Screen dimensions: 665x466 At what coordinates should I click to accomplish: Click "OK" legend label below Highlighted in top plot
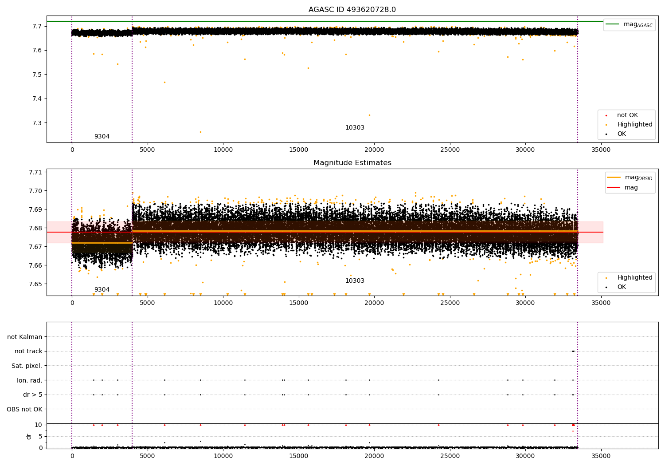pyautogui.click(x=622, y=134)
